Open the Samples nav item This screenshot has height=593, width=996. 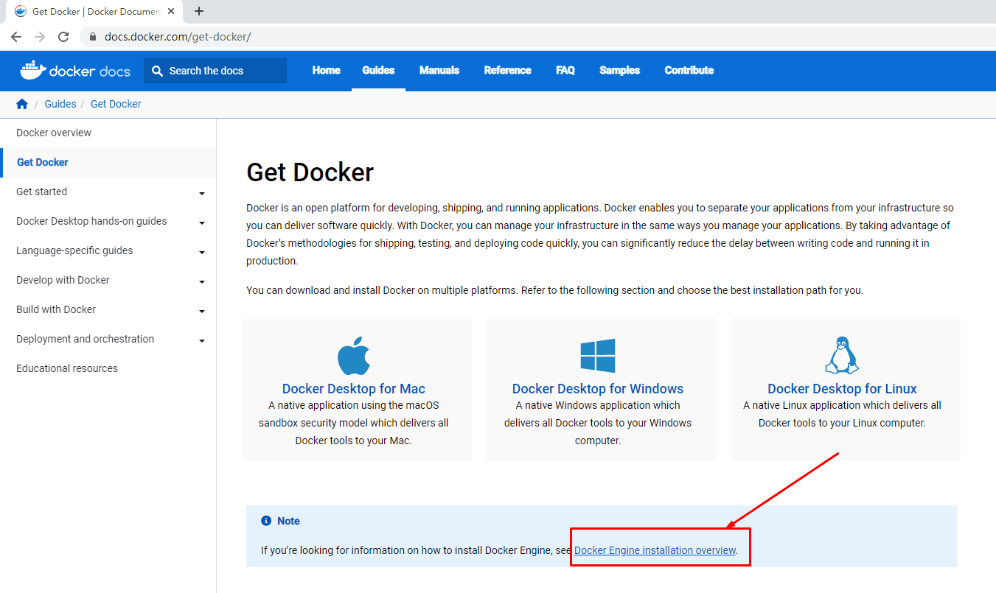point(619,71)
